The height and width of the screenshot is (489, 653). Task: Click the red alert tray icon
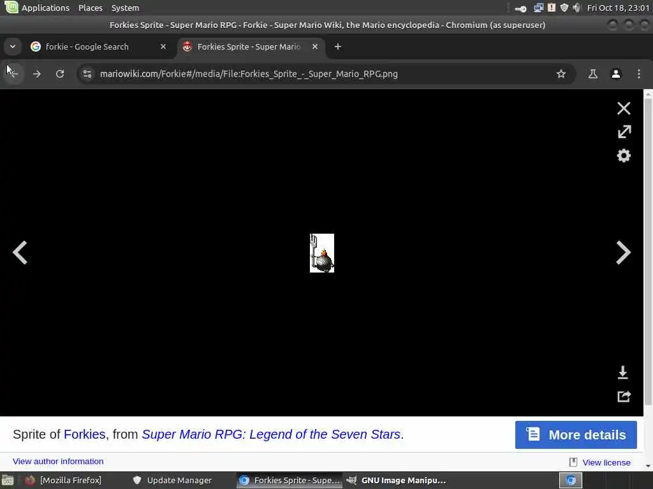pyautogui.click(x=552, y=8)
